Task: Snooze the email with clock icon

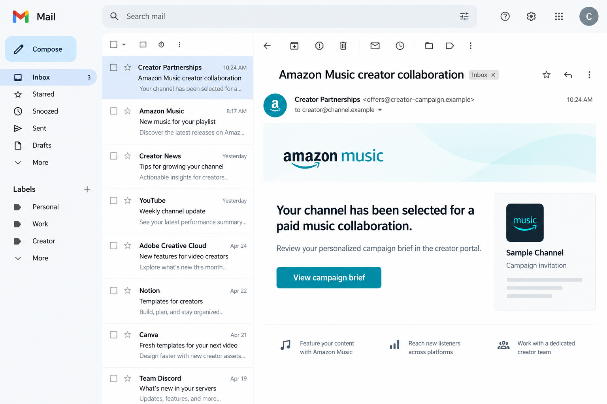Action: pos(400,46)
